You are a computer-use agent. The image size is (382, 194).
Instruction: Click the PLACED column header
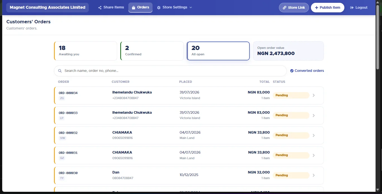pos(186,82)
